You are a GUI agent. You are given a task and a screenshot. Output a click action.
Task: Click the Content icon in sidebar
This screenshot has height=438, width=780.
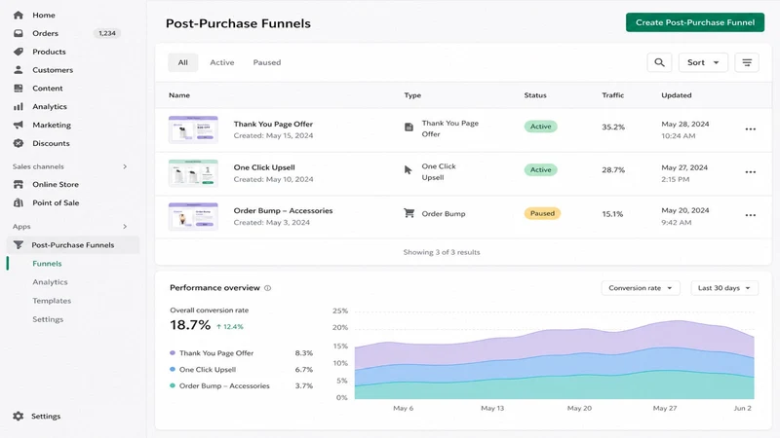(x=19, y=89)
